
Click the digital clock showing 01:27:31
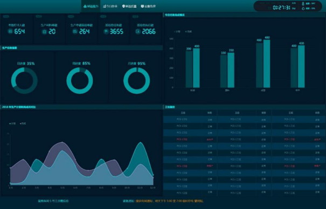coord(281,8)
